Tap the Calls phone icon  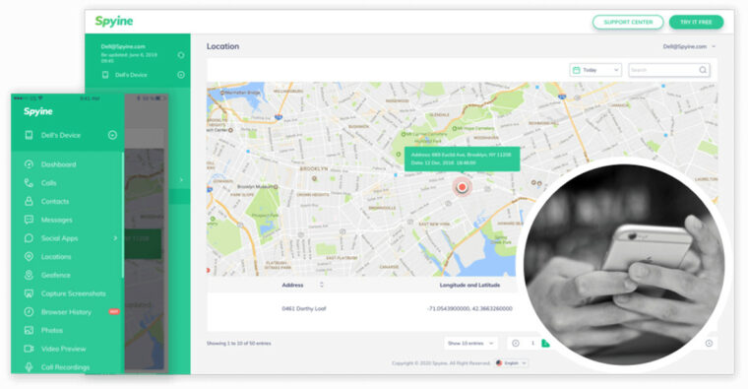coord(29,183)
